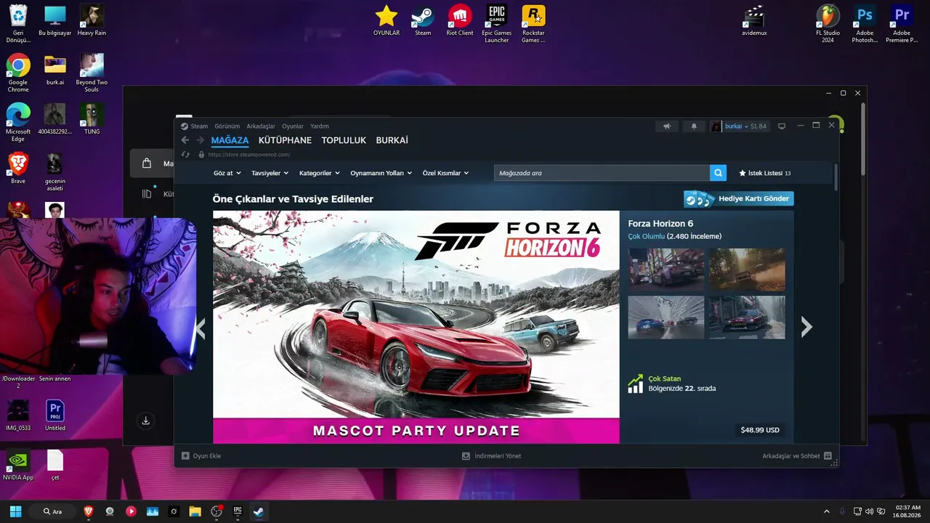This screenshot has width=930, height=523.
Task: Open the taskbar clock and date
Action: 907,511
